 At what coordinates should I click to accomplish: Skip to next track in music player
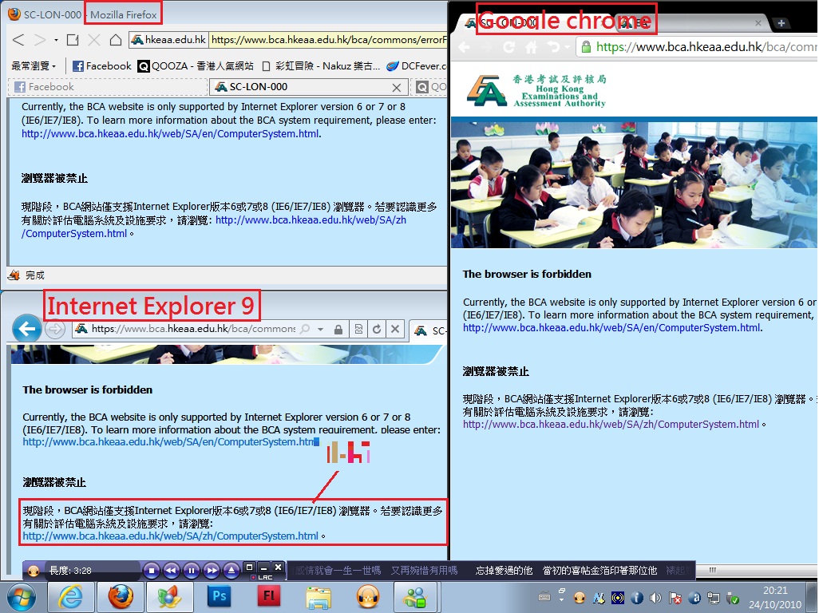click(211, 571)
